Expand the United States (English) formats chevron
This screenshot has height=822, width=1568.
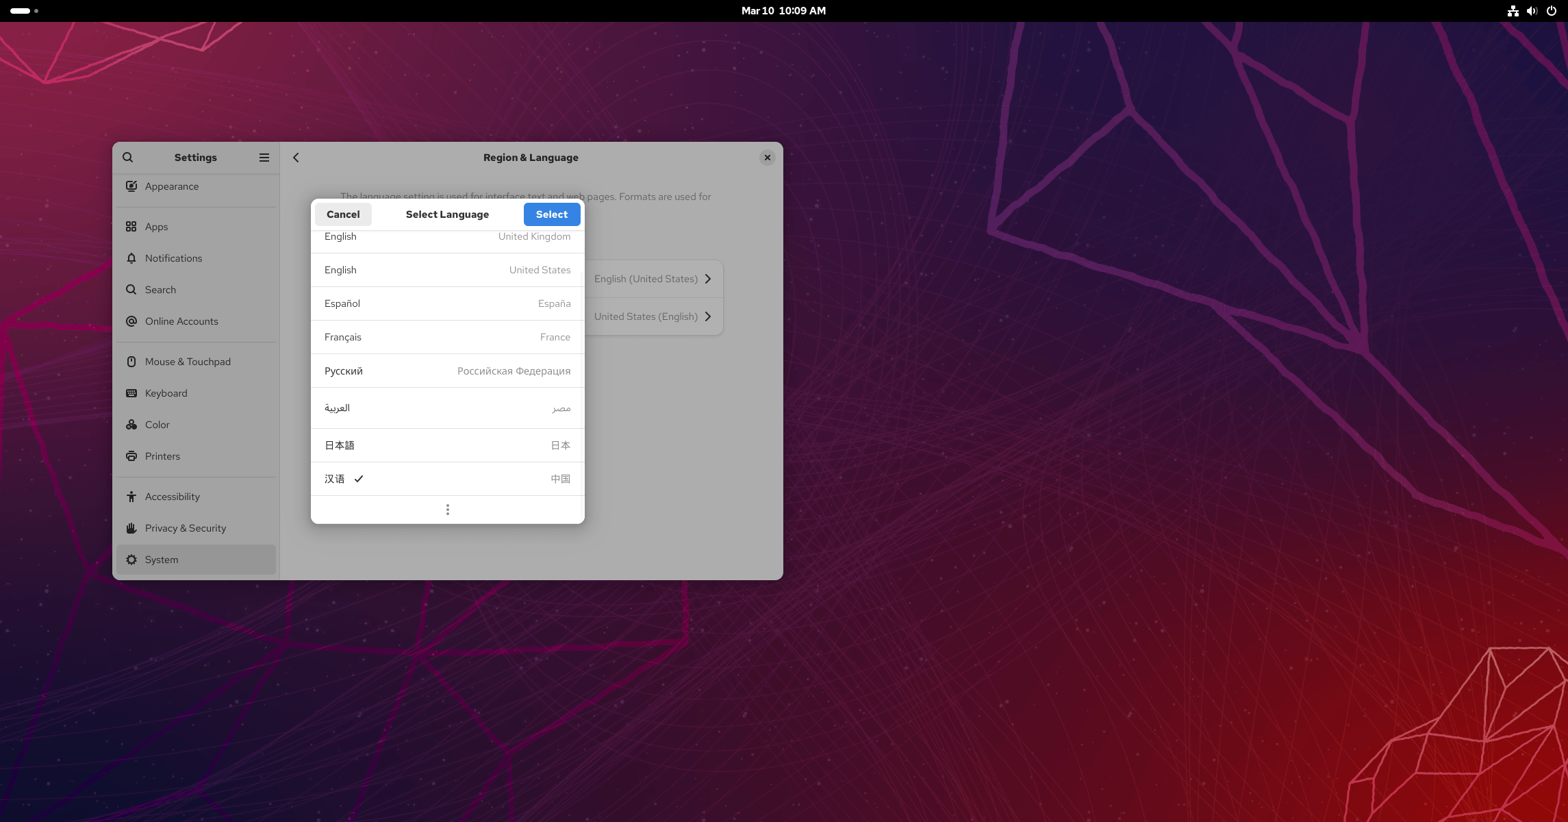point(708,316)
